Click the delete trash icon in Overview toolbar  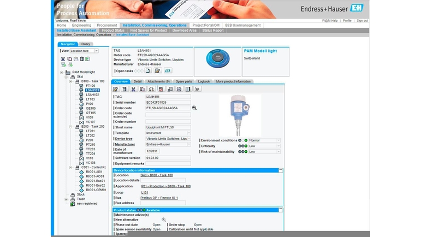[124, 89]
